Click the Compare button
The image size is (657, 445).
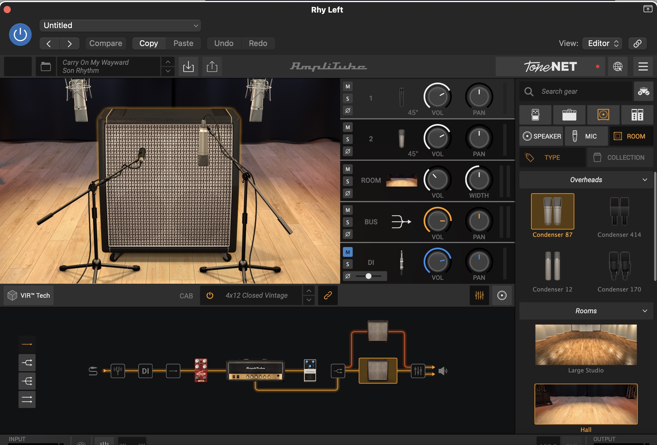[106, 44]
